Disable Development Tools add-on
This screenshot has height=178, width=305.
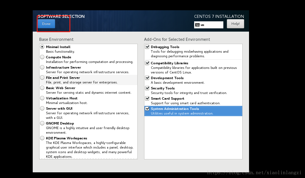[147, 78]
